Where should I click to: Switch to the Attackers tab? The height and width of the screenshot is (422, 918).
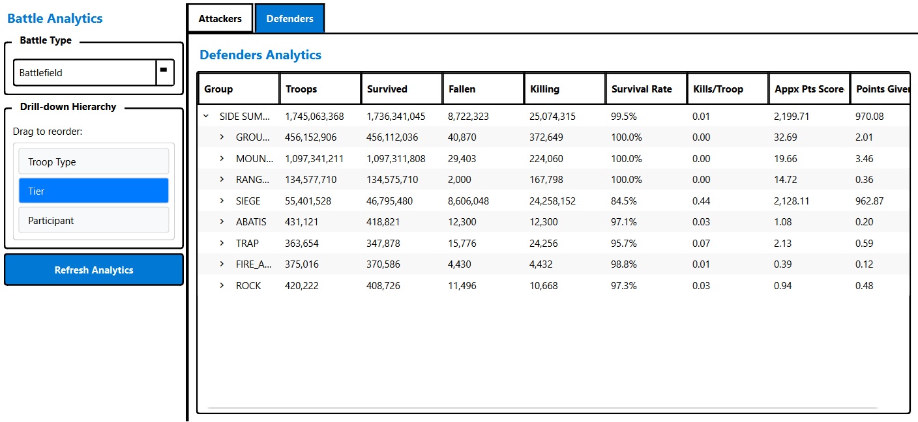click(x=220, y=18)
